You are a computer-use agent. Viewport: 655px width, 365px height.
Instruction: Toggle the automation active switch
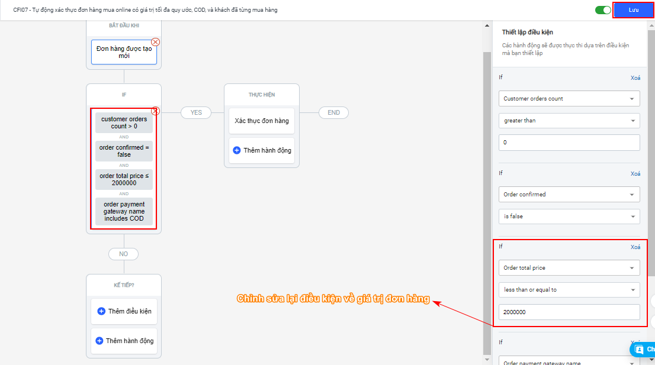(x=603, y=10)
